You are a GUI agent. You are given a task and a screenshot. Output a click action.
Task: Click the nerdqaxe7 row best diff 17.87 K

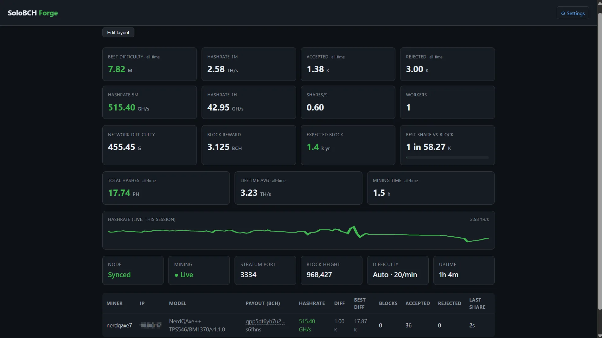point(361,325)
